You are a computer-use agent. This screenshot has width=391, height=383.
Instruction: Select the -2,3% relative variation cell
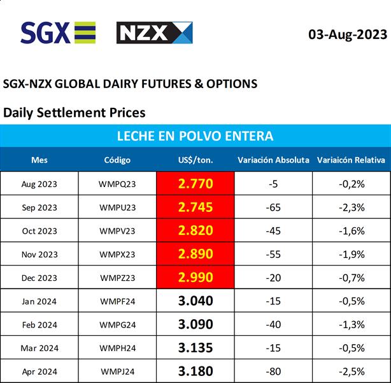(351, 208)
